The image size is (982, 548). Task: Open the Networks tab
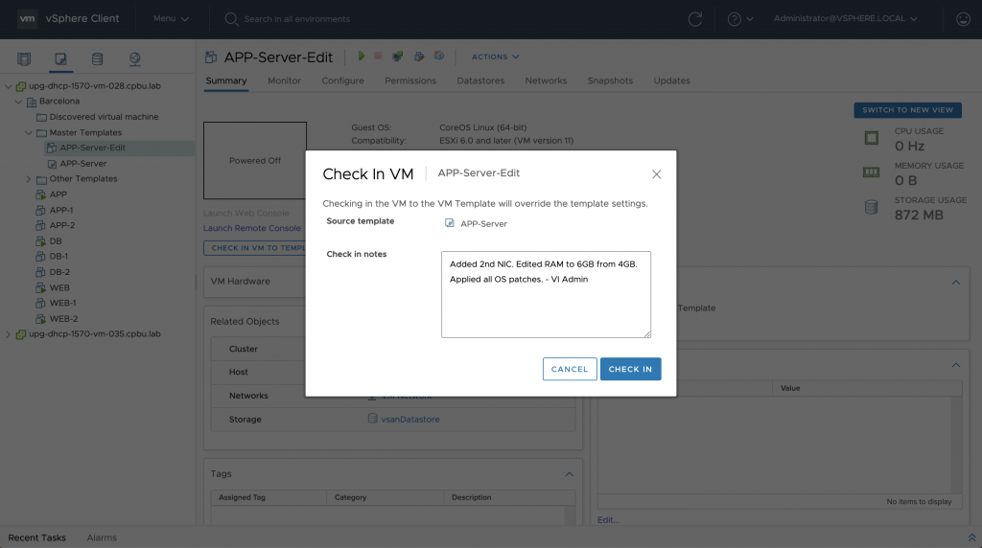point(546,80)
